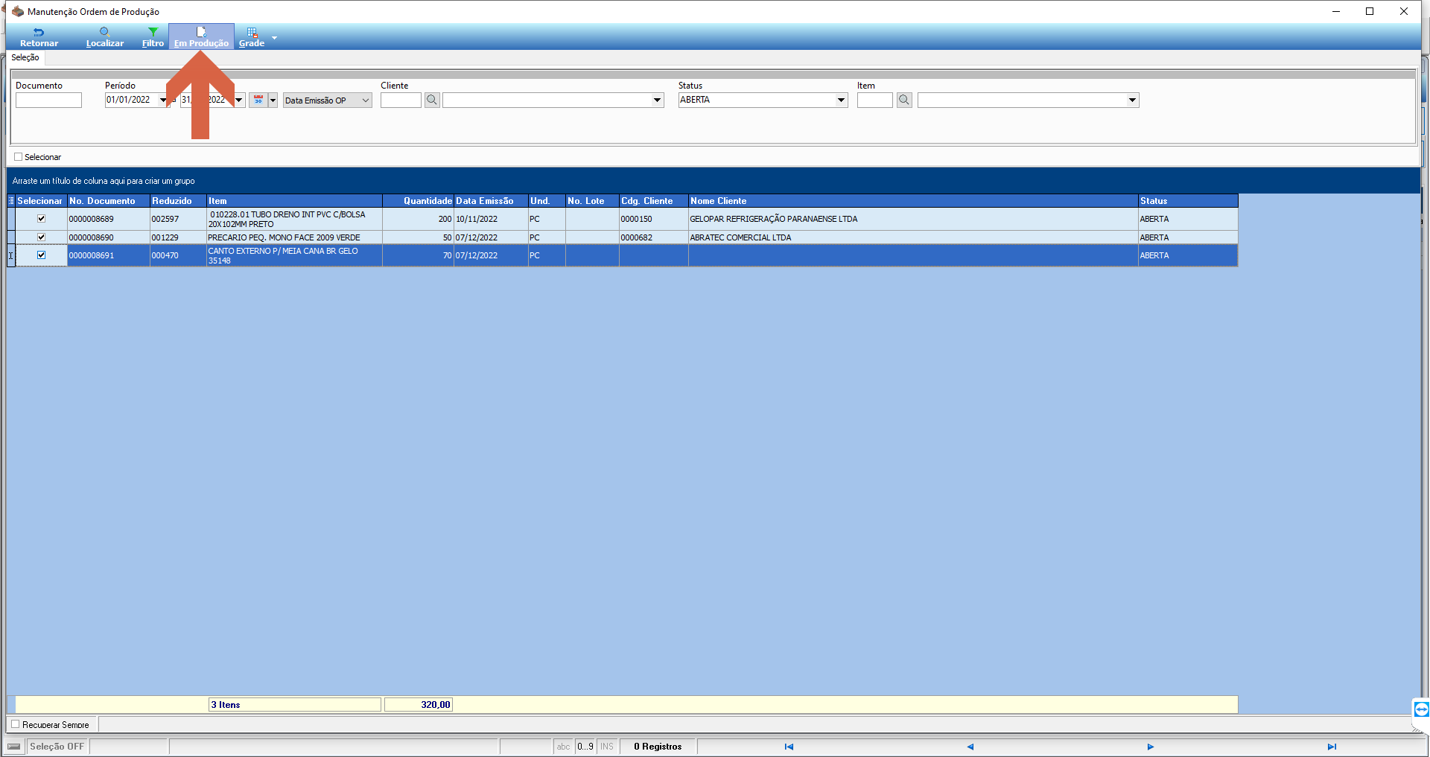This screenshot has height=757, width=1430.
Task: Select the Seleção tab
Action: 25,58
